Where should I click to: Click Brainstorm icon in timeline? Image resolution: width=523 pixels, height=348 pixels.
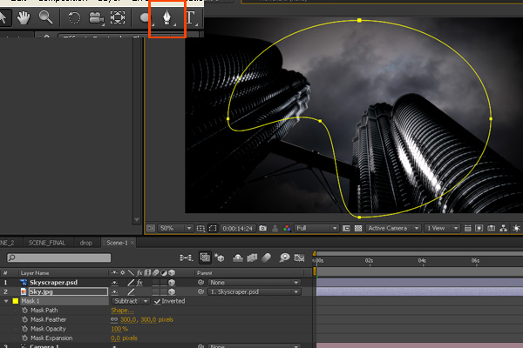[x=284, y=258]
